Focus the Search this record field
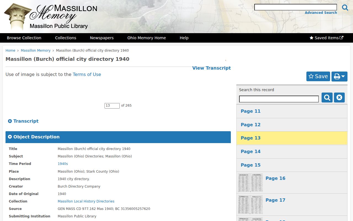Image resolution: width=353 pixels, height=221 pixels. click(279, 99)
